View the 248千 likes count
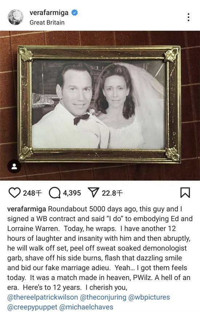Image resolution: width=200 pixels, height=312 pixels. tap(32, 193)
